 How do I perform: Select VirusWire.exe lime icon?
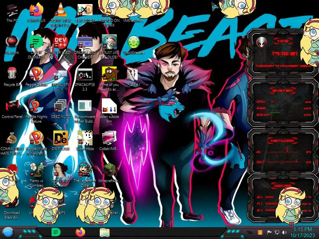pyautogui.click(x=133, y=45)
